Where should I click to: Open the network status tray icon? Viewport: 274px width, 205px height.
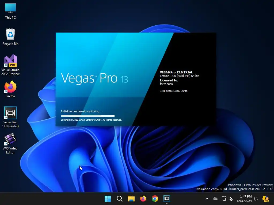pyautogui.click(x=224, y=199)
